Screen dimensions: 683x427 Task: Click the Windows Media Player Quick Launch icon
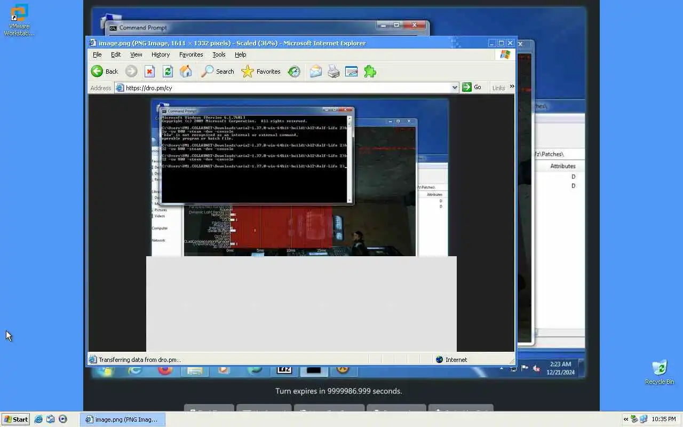pyautogui.click(x=63, y=420)
